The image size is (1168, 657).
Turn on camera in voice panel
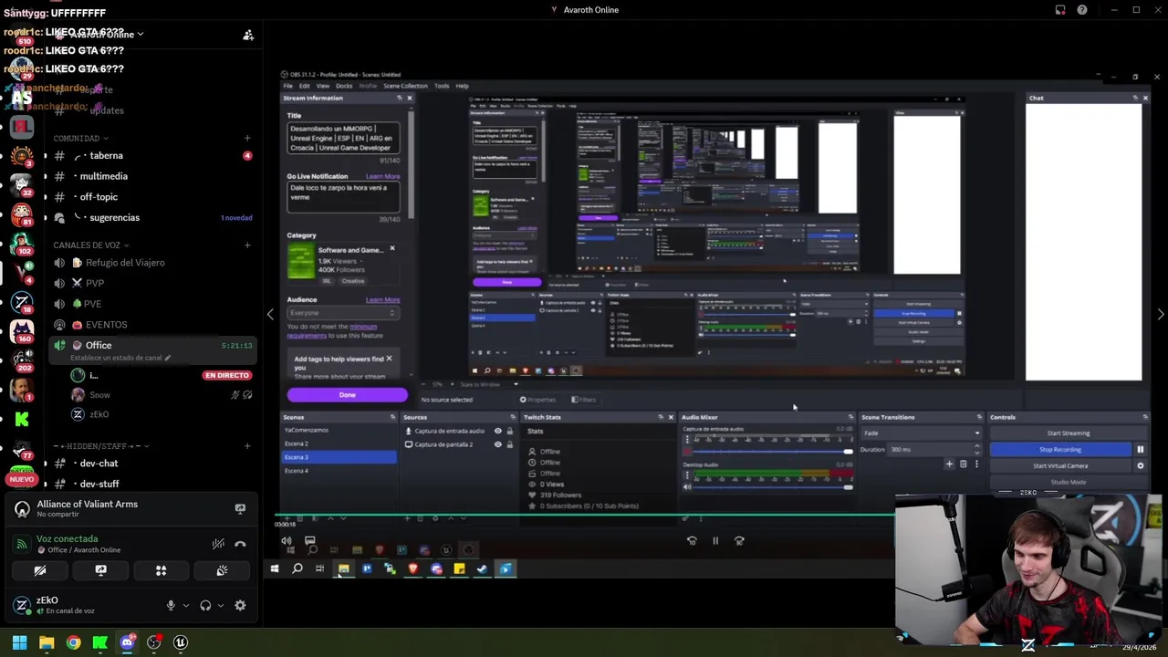tap(40, 570)
